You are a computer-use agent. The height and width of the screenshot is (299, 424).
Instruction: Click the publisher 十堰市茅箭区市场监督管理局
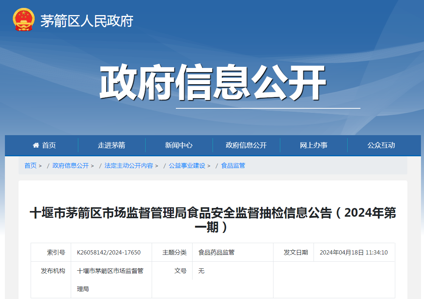tap(110, 280)
